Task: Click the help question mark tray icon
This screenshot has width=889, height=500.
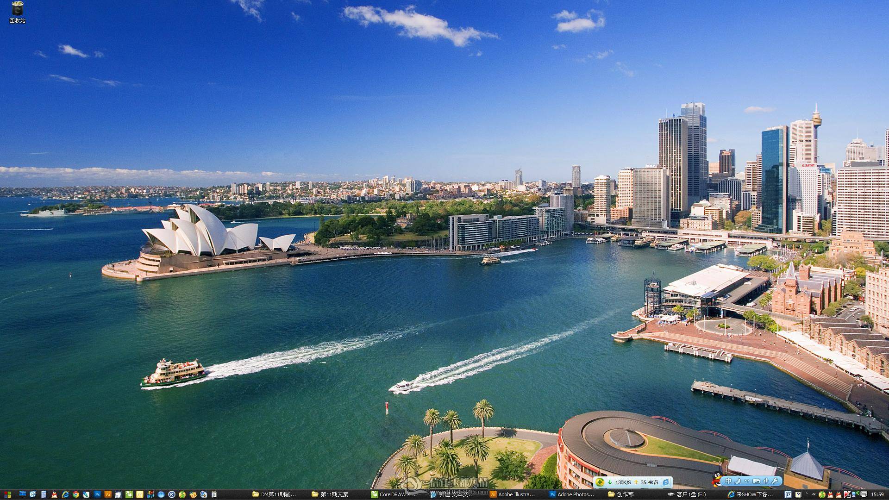Action: click(x=798, y=494)
